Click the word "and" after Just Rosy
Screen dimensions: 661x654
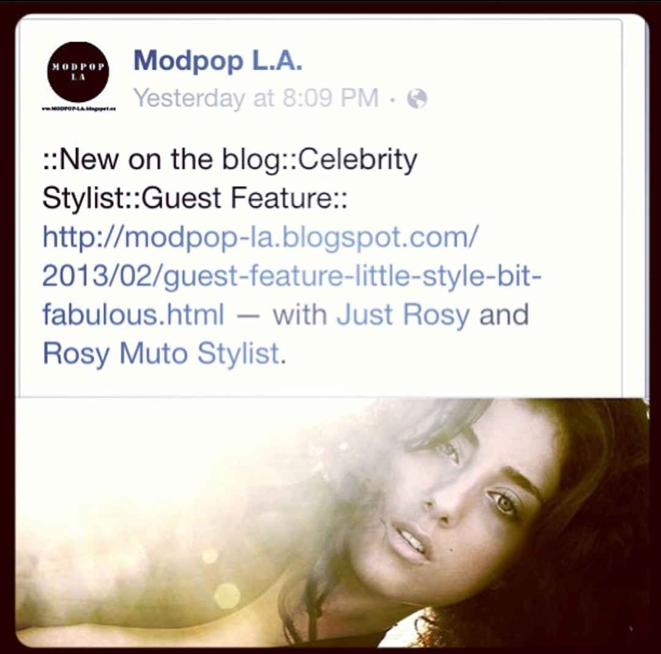(504, 315)
